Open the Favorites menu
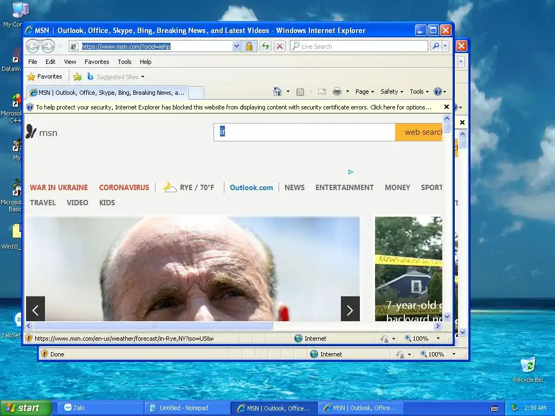Image resolution: width=555 pixels, height=416 pixels. (x=96, y=62)
